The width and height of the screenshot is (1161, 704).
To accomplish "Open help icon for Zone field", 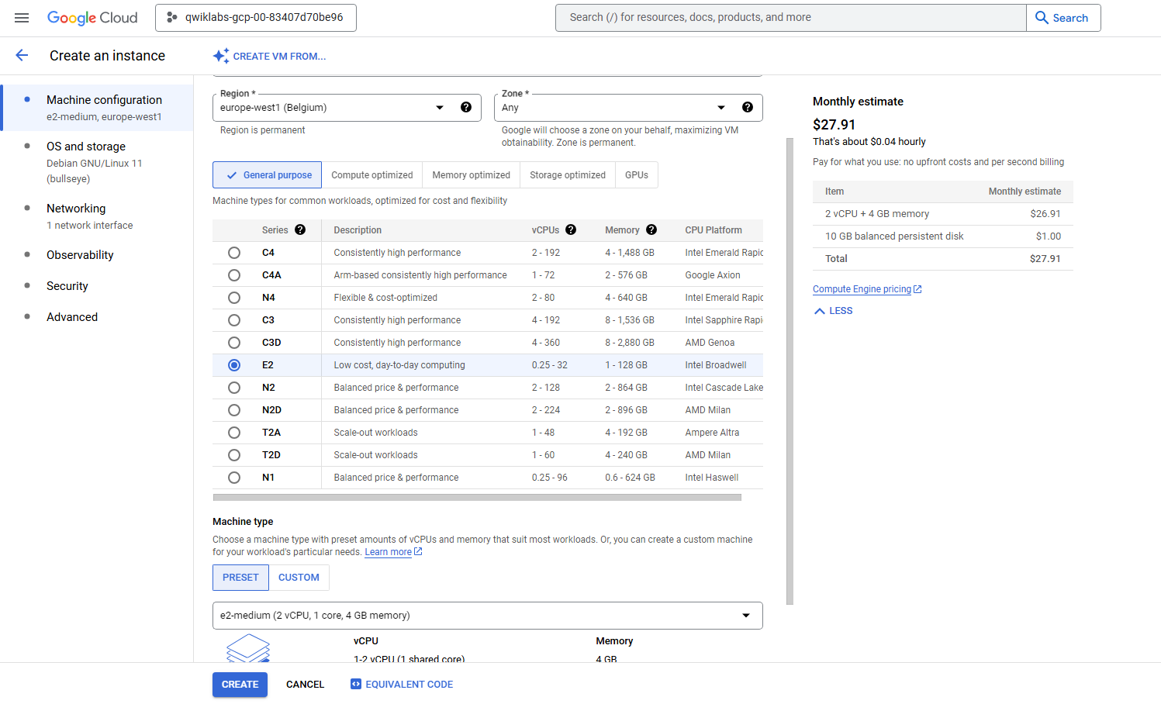I will point(748,107).
